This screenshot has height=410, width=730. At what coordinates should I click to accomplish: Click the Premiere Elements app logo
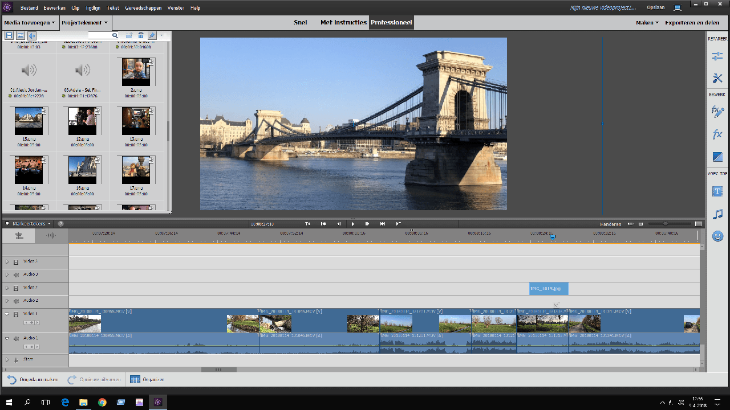(x=9, y=8)
